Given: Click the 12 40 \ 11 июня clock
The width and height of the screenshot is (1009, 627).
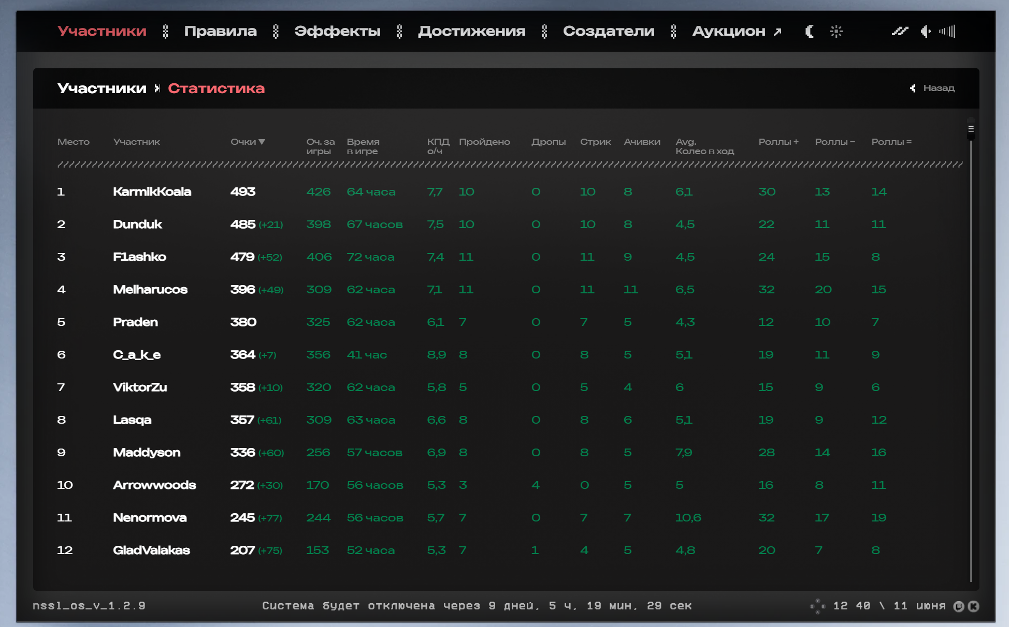Looking at the screenshot, I should point(889,606).
